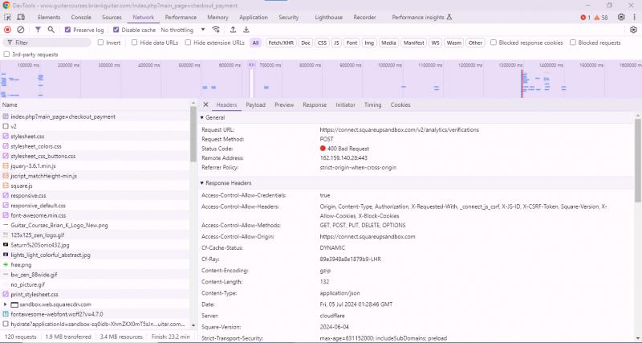Filter requests by Img type
This screenshot has width=642, height=343.
click(369, 43)
